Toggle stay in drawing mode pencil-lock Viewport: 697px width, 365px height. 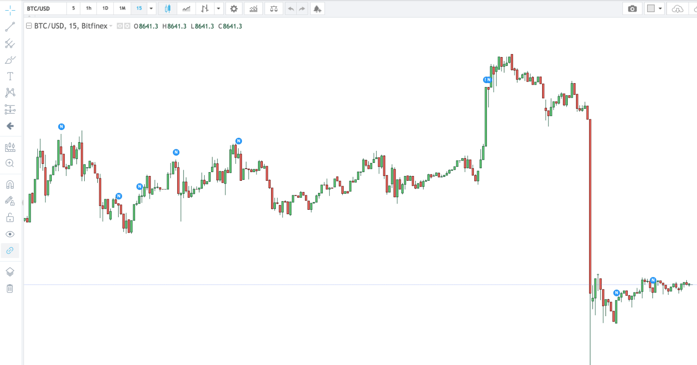click(10, 201)
